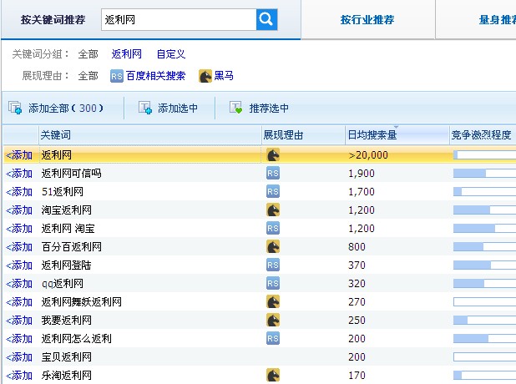Screen dimensions: 516x384
Task: Select 自定义 keyword group
Action: pyautogui.click(x=170, y=54)
